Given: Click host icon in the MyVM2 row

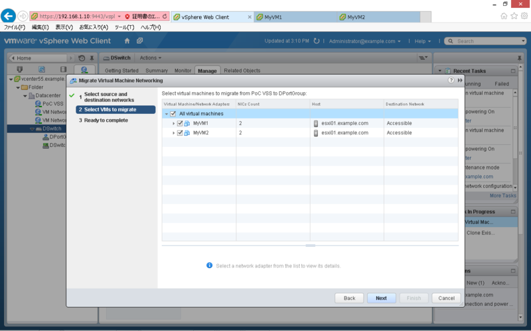Looking at the screenshot, I should click(316, 133).
